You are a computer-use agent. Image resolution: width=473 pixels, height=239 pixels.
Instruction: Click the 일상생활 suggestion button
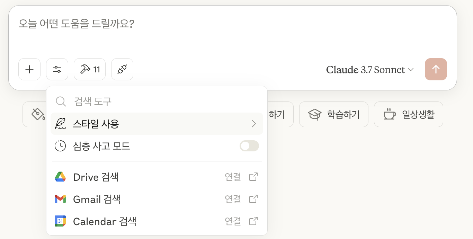click(x=408, y=114)
